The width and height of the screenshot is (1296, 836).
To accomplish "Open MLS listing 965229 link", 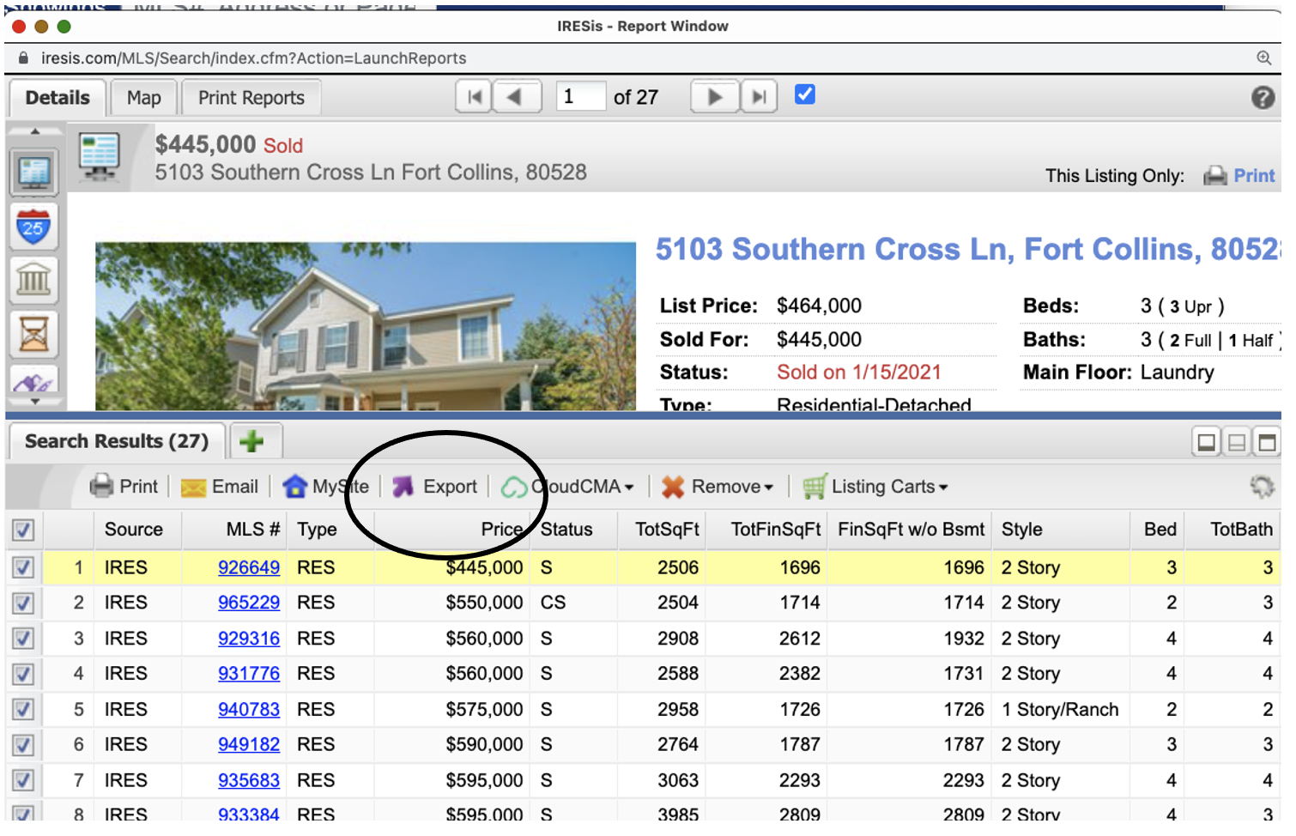I will click(249, 603).
